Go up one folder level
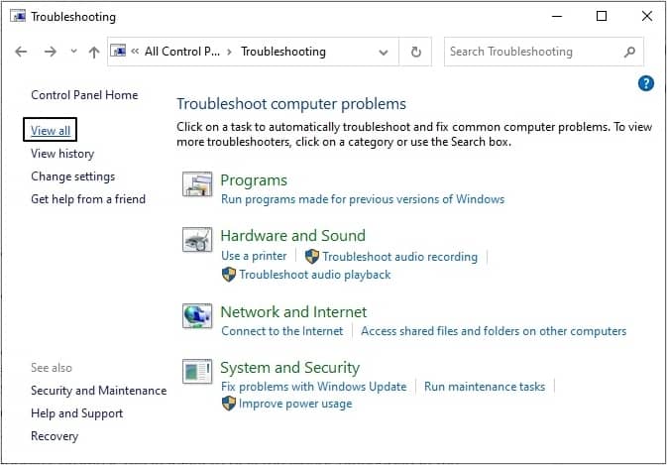 [94, 52]
